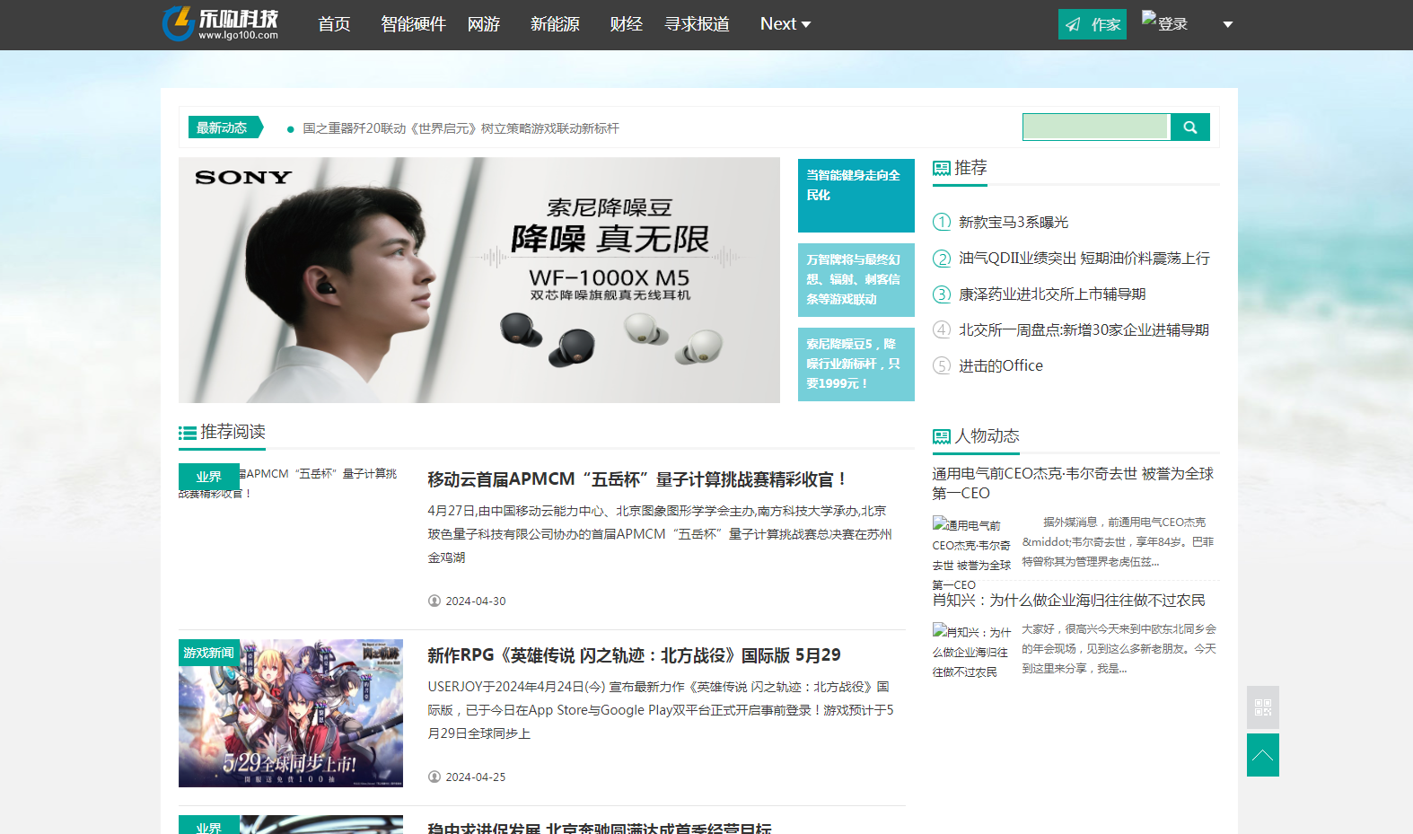Image resolution: width=1413 pixels, height=834 pixels.
Task: Open the 新作RPG 英雄传说 article headline
Action: coord(634,655)
